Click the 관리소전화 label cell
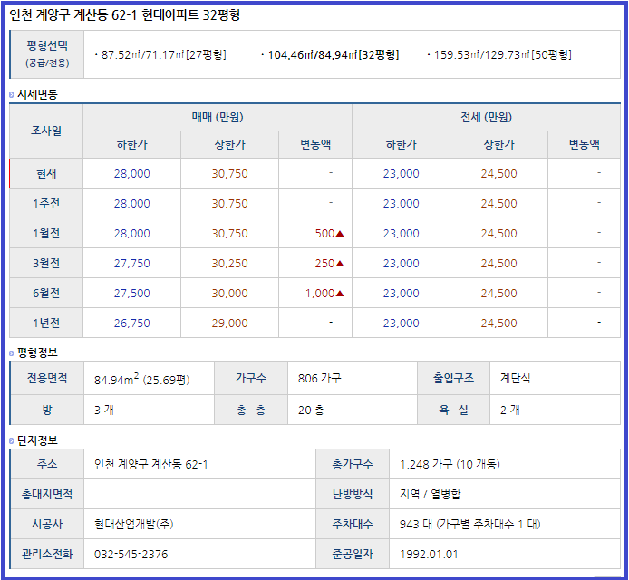The height and width of the screenshot is (580, 629). click(47, 555)
